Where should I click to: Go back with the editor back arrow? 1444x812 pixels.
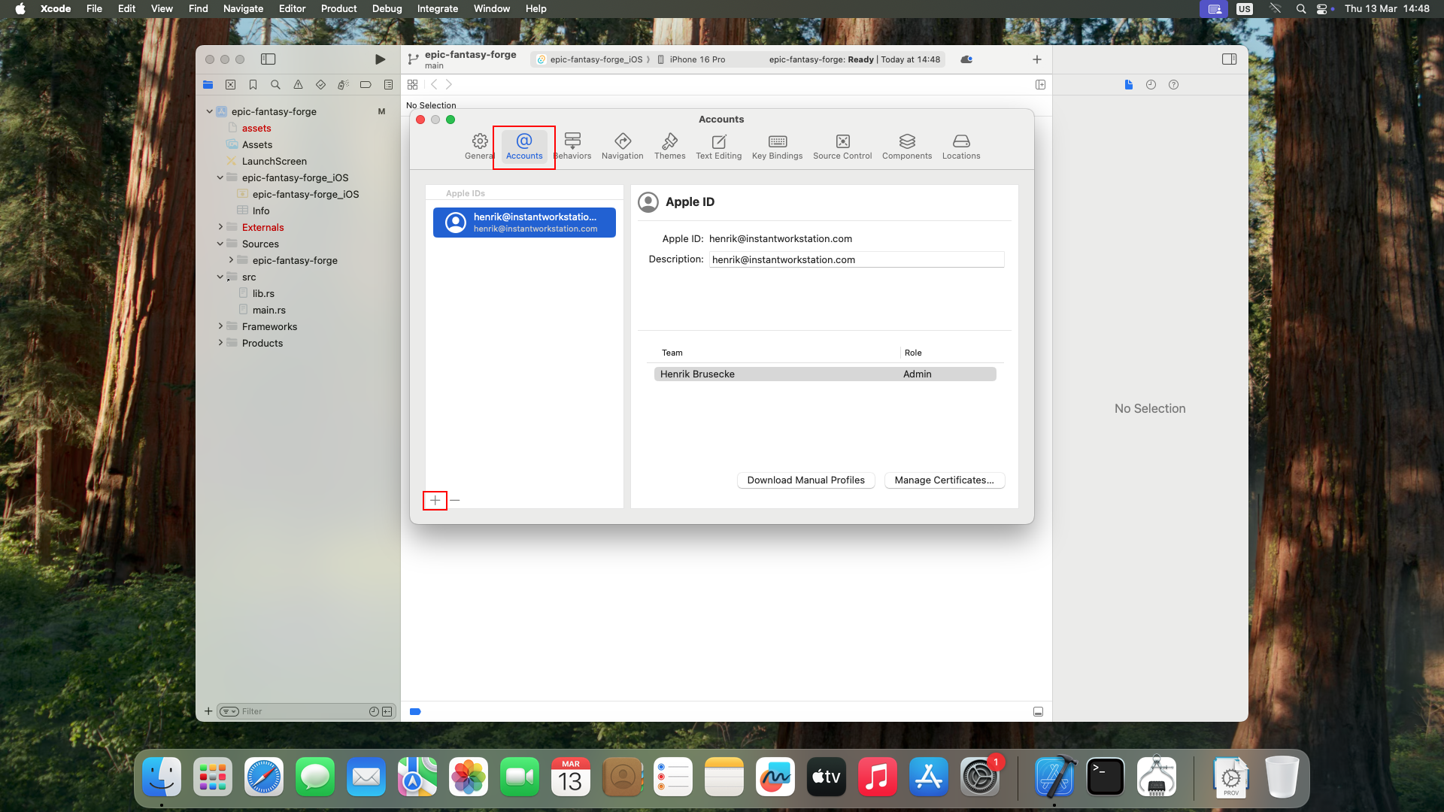click(x=434, y=85)
